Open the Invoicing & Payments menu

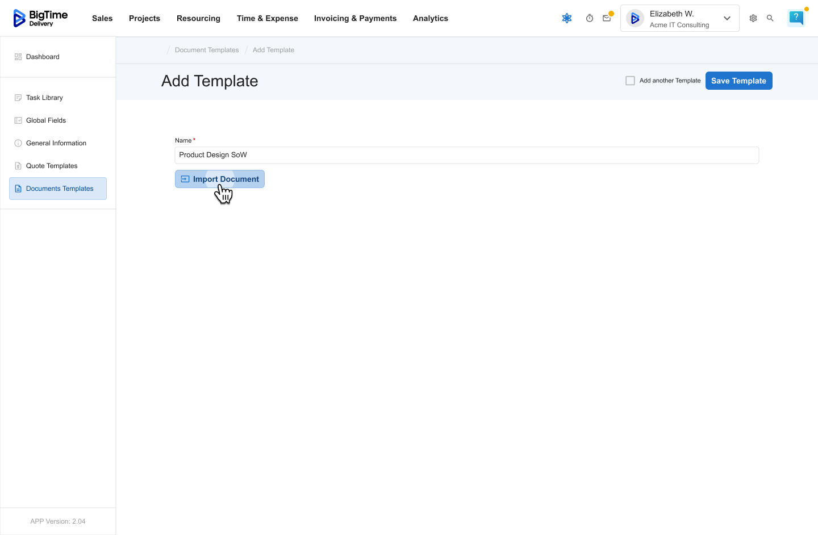355,18
